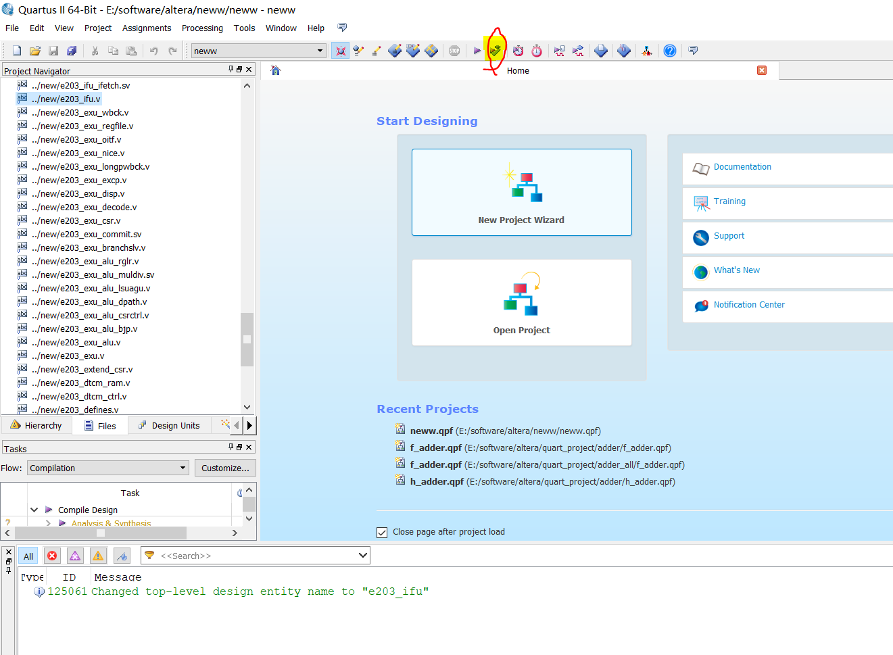Click the Home house icon
This screenshot has height=655, width=893.
coord(275,70)
